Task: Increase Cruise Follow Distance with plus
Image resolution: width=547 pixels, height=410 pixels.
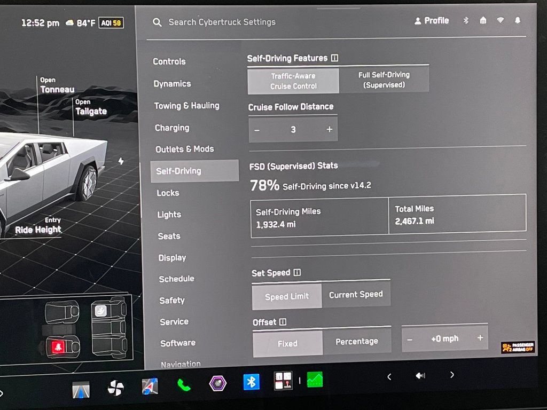Action: pyautogui.click(x=329, y=129)
